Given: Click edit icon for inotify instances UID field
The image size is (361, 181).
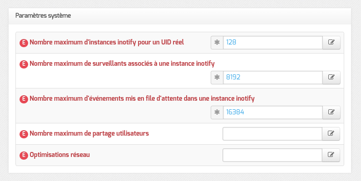Looking at the screenshot, I should 331,43.
